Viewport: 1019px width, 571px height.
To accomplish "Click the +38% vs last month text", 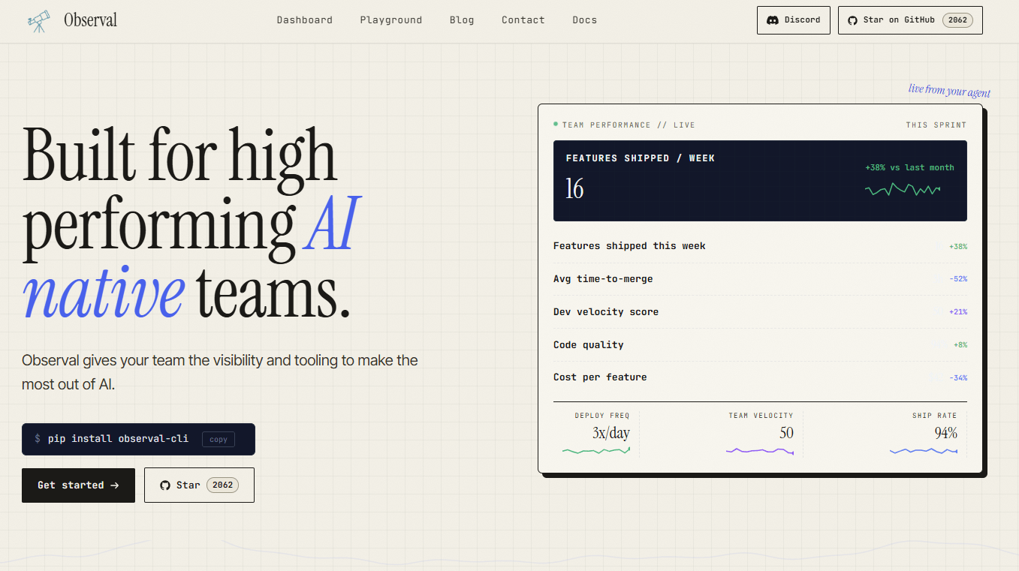I will tap(909, 168).
